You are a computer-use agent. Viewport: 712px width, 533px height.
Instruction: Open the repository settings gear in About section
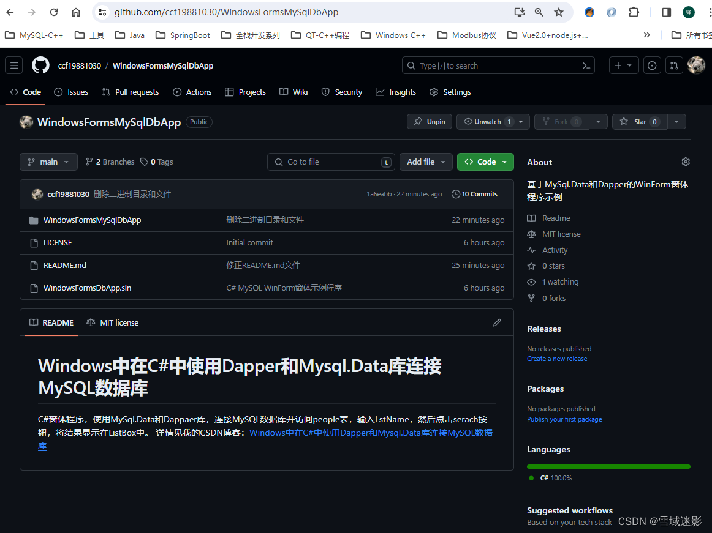coord(685,161)
